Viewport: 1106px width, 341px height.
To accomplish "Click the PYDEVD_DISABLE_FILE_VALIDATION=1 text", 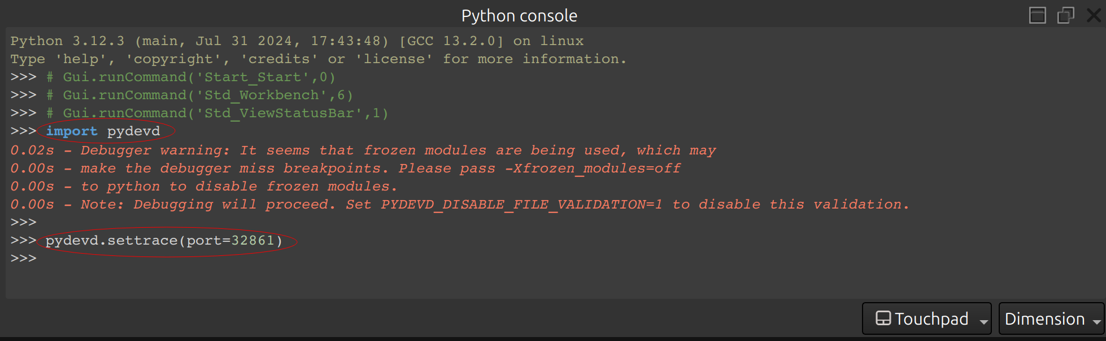I will [521, 205].
